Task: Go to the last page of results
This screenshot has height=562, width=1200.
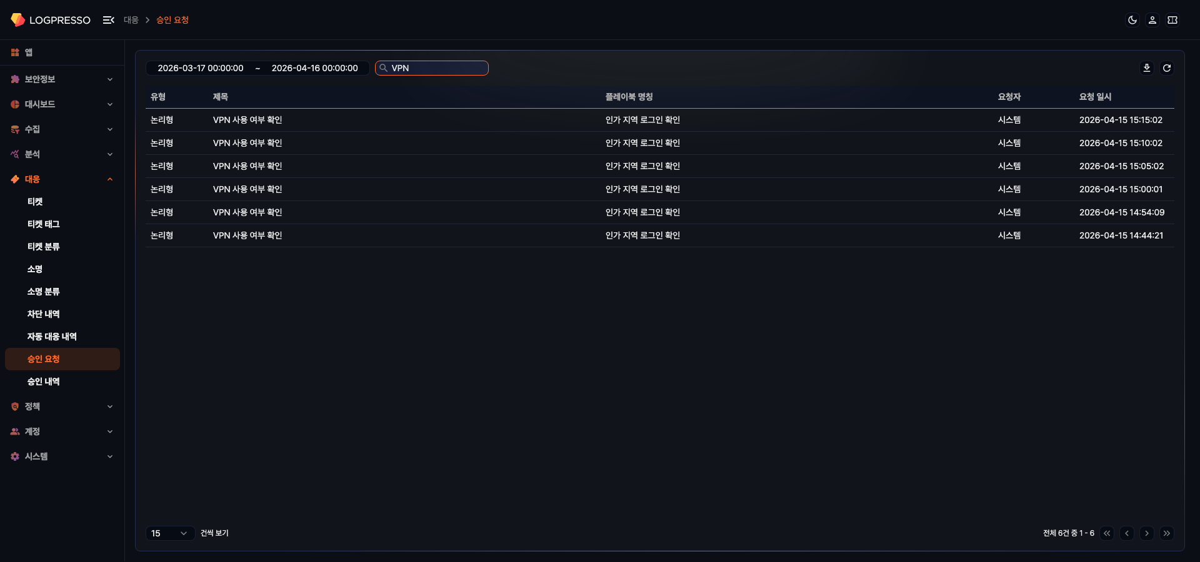Action: pos(1166,533)
